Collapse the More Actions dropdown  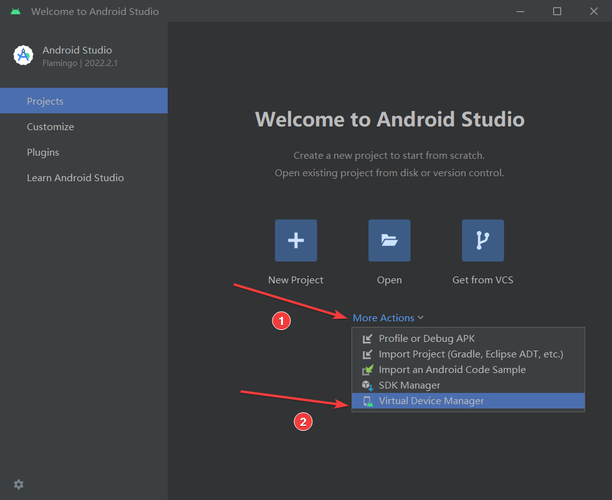coord(388,318)
